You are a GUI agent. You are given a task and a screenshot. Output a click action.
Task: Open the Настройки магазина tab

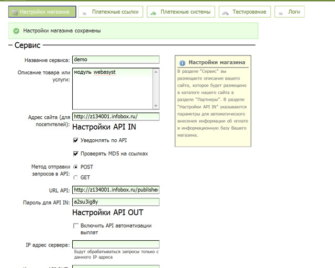(42, 12)
